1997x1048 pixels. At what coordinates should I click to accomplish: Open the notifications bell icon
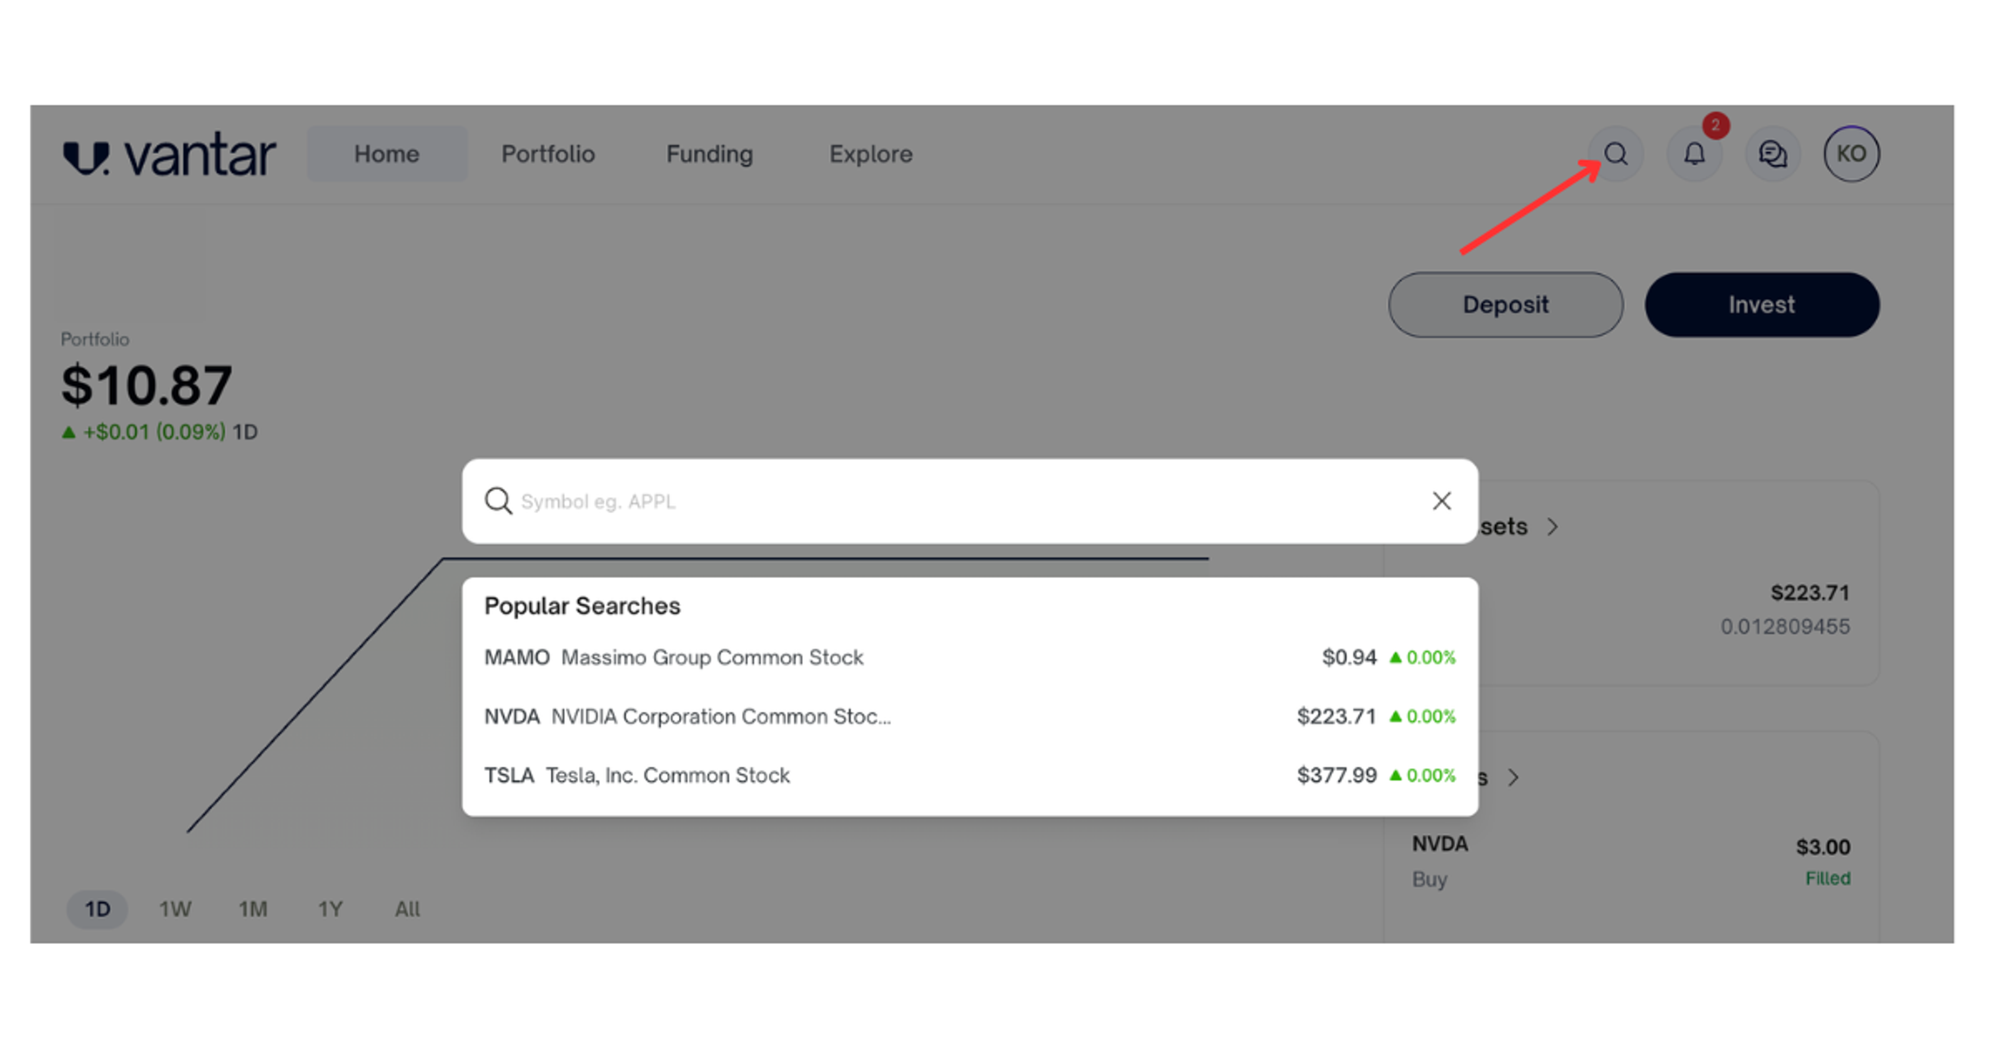click(x=1695, y=153)
